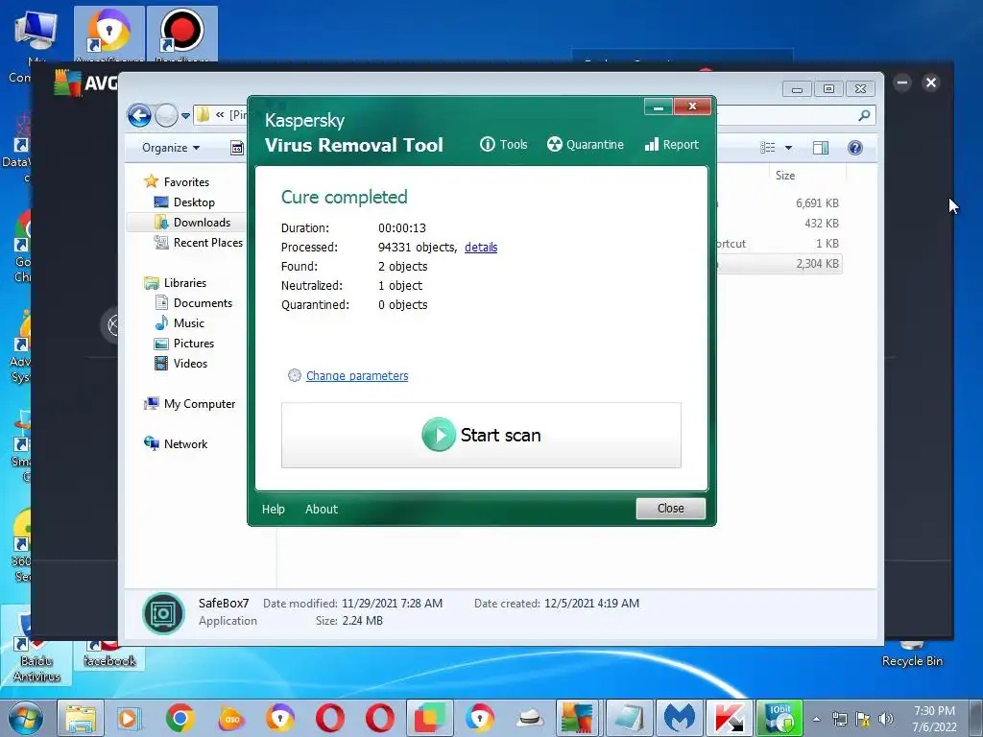Open the Tools menu in Kaspersky
The height and width of the screenshot is (737, 983).
pos(503,145)
